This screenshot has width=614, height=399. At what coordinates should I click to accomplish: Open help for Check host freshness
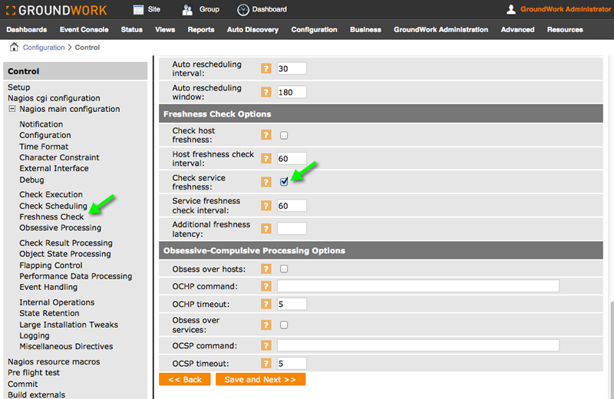[266, 135]
